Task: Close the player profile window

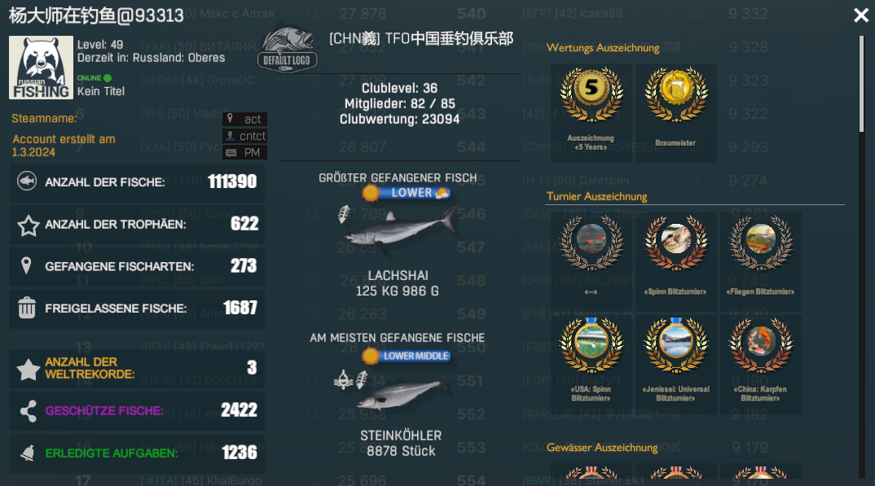Action: point(861,15)
